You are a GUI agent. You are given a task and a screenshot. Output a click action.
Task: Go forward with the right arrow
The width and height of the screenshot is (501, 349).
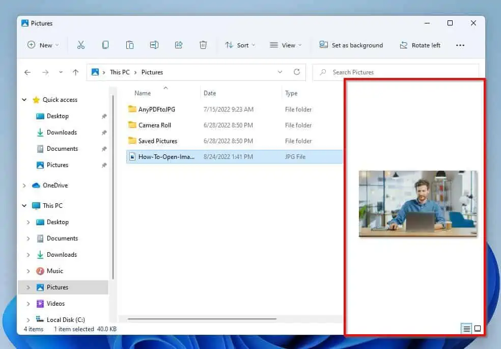click(45, 72)
